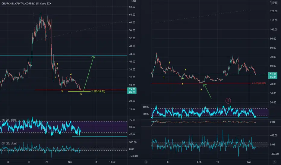The image size is (281, 165).
Task: Click the 51.10 current price label
Action: (273, 76)
